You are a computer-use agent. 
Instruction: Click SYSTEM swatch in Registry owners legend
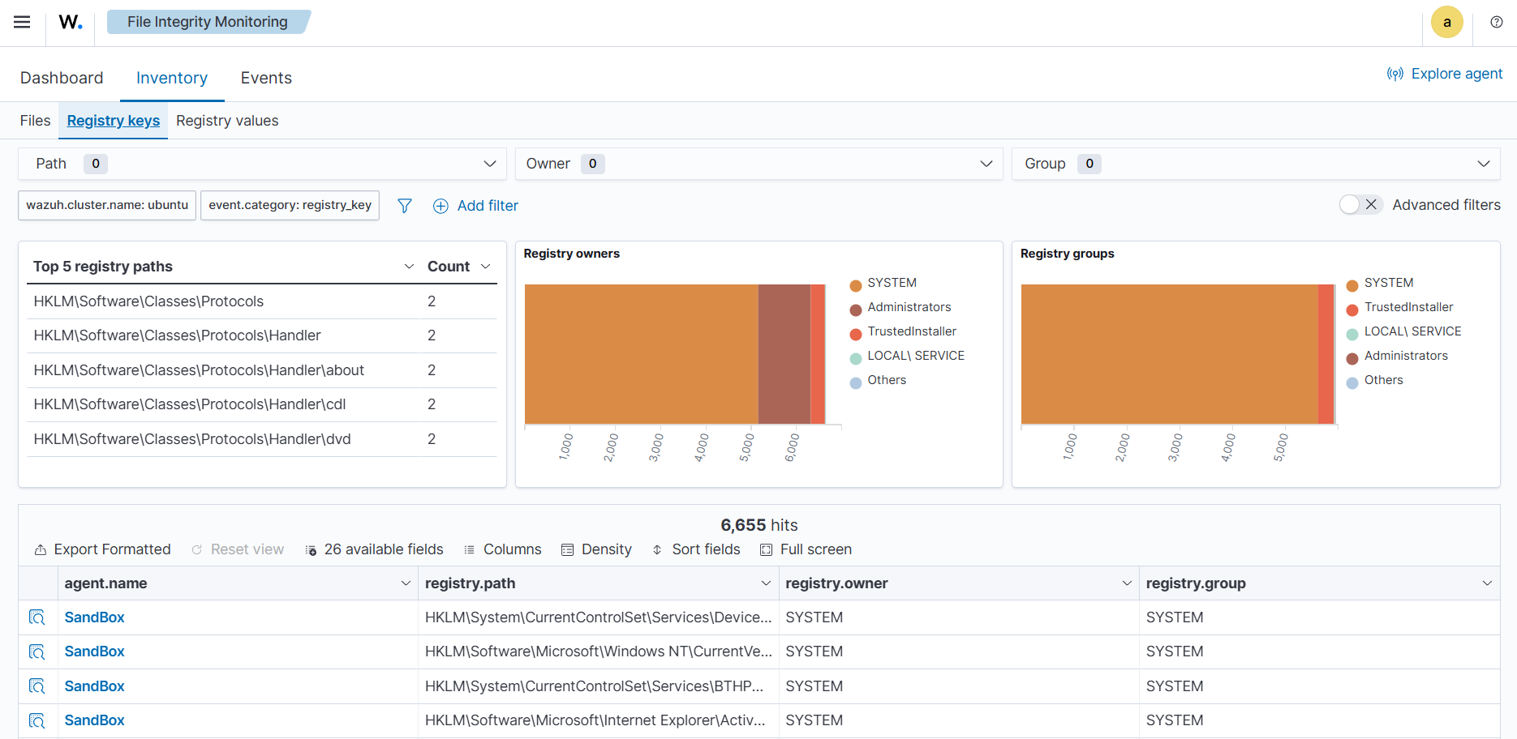click(855, 285)
